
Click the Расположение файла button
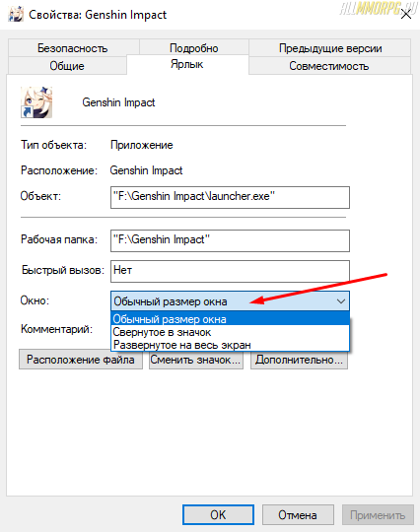(81, 360)
